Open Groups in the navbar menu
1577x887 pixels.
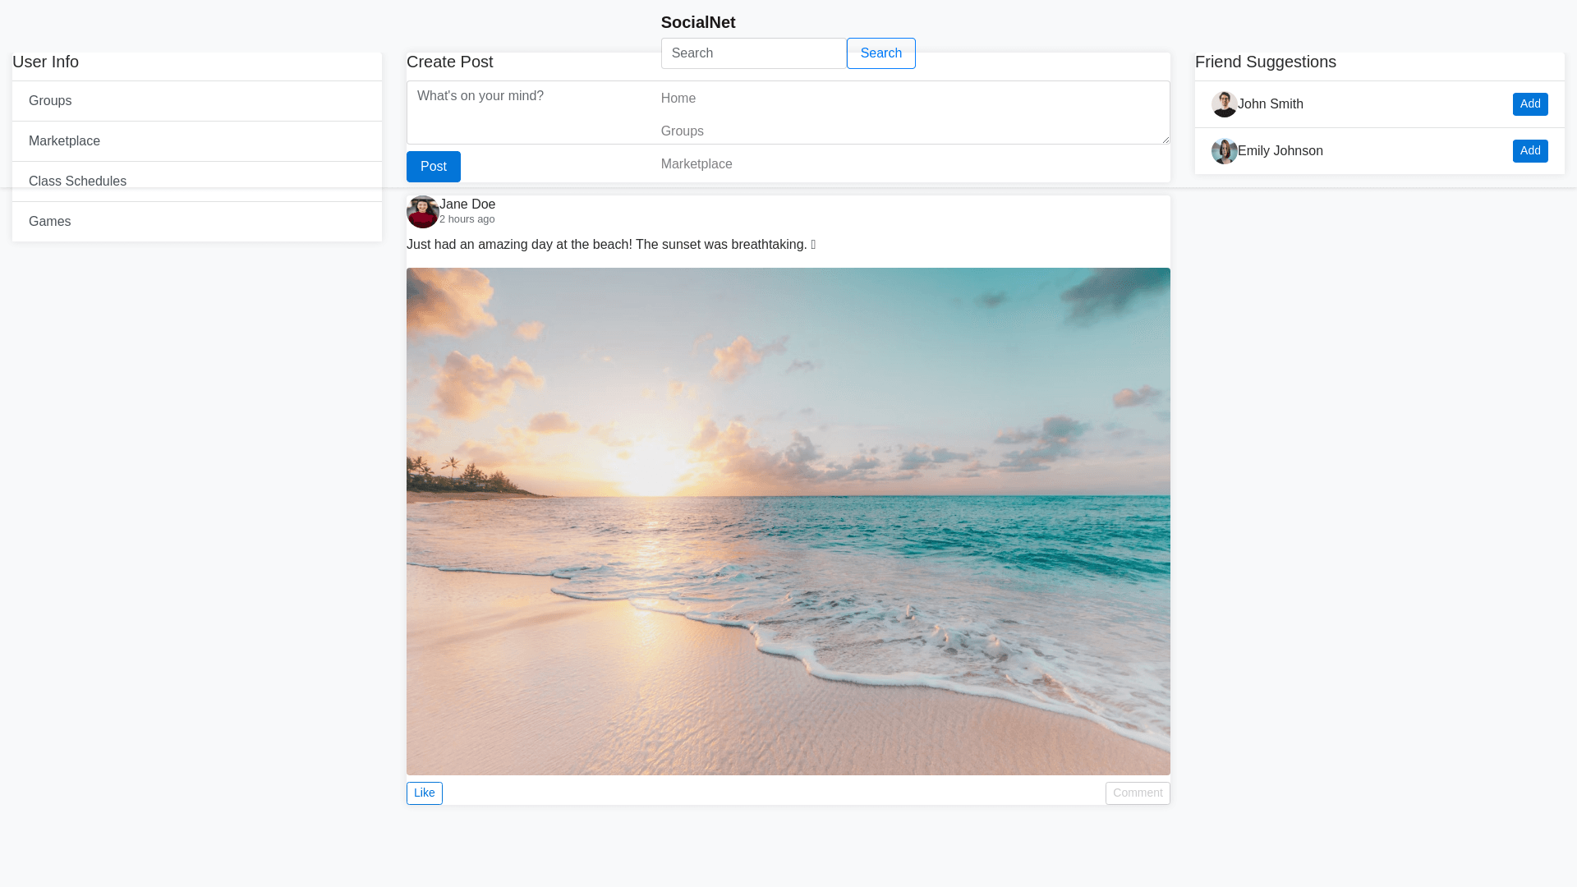coord(682,131)
